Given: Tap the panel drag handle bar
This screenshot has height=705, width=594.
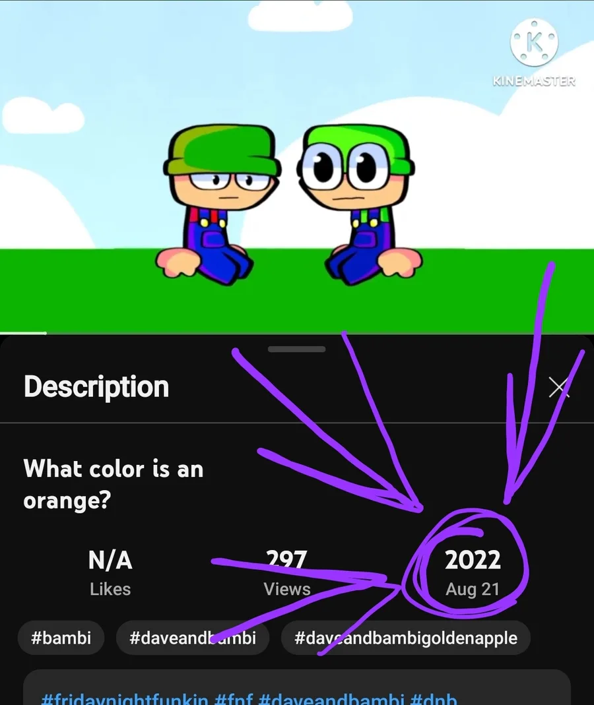Looking at the screenshot, I should [x=296, y=350].
